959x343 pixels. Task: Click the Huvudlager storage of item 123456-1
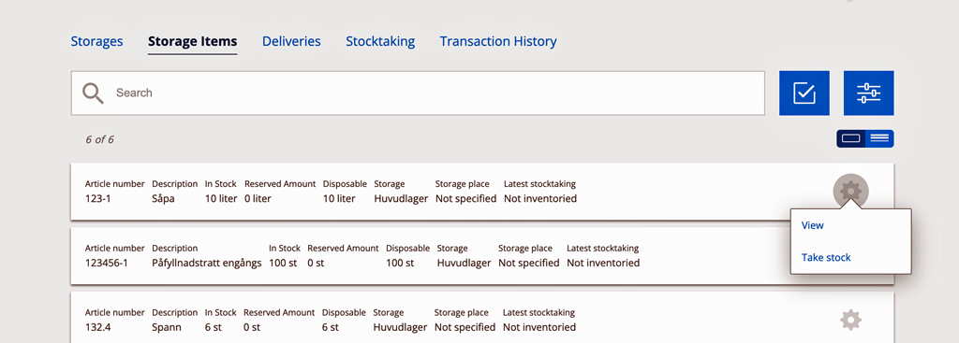point(465,263)
